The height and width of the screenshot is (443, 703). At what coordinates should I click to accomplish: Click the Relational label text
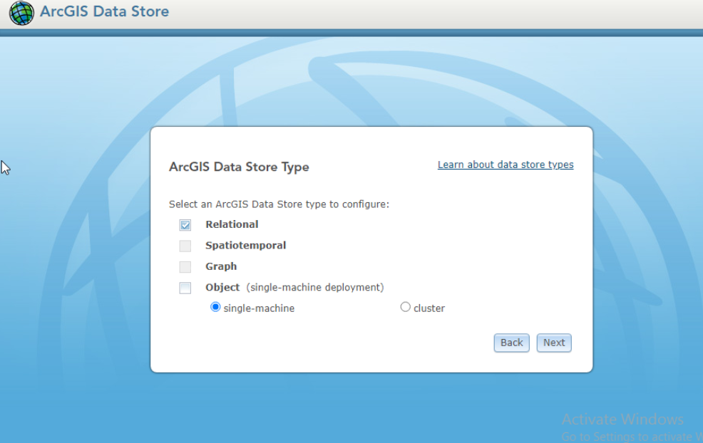[232, 224]
